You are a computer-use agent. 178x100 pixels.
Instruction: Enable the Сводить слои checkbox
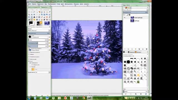tap(32, 65)
